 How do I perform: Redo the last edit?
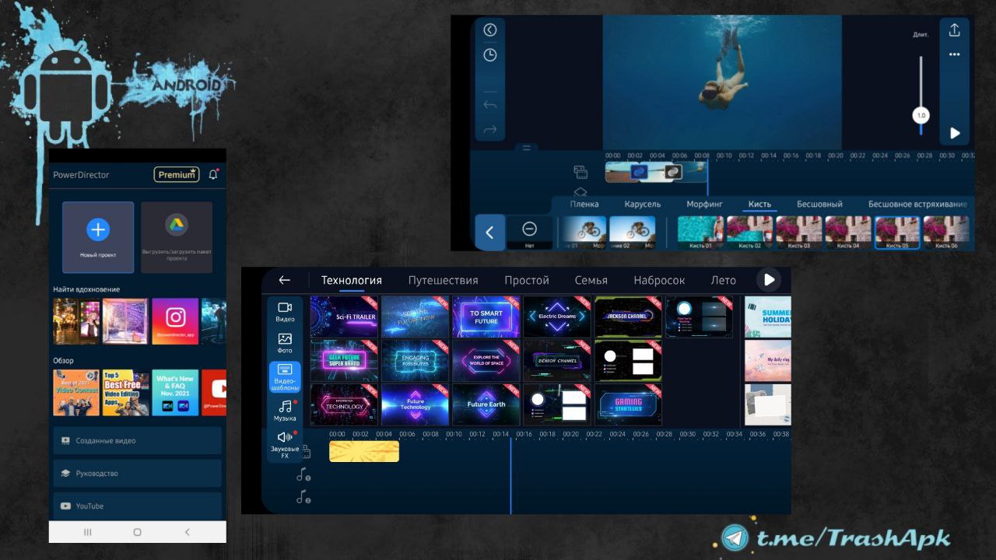[489, 130]
